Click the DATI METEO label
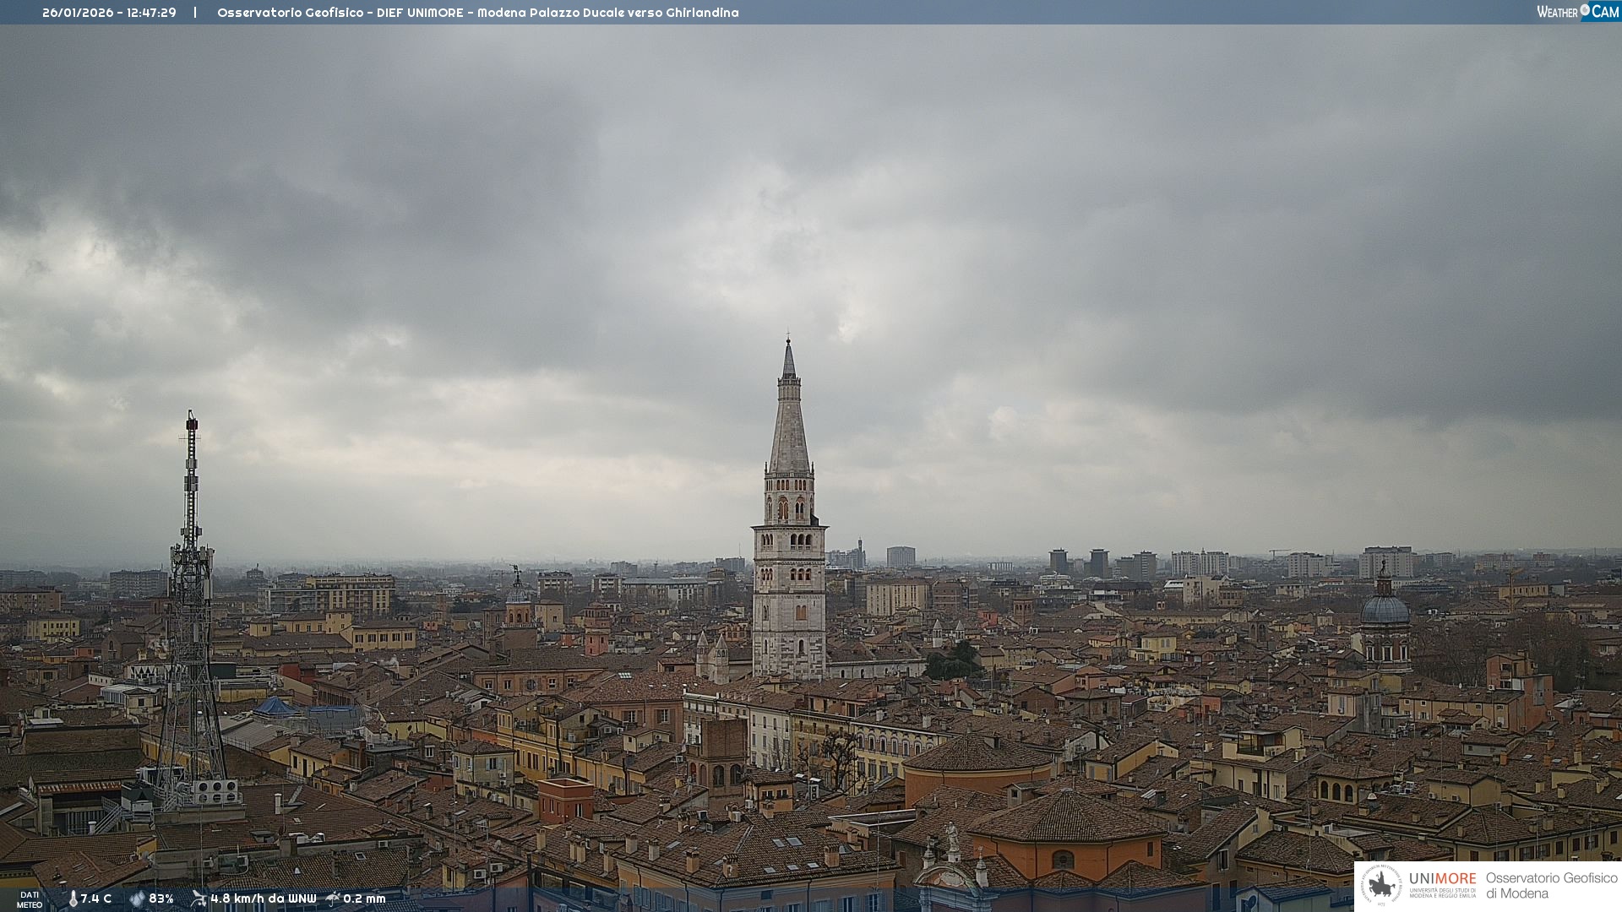The image size is (1622, 912). [x=30, y=899]
